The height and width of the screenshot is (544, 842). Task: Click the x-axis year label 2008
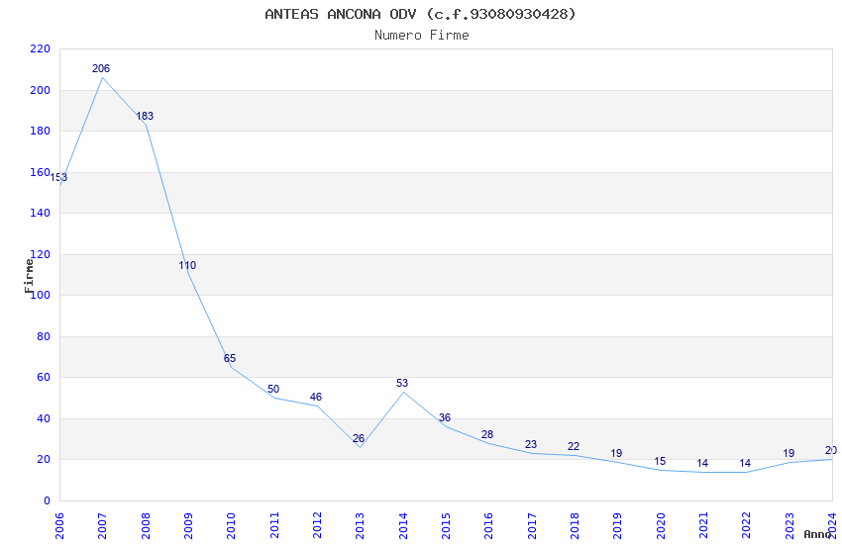(146, 526)
